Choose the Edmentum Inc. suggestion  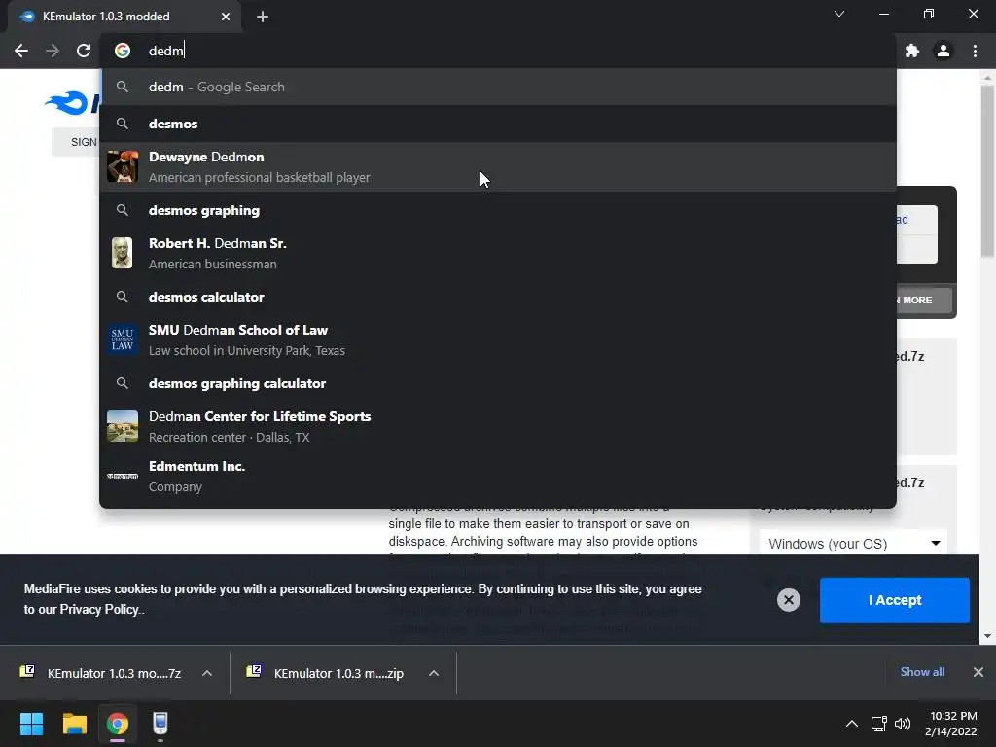pos(498,476)
